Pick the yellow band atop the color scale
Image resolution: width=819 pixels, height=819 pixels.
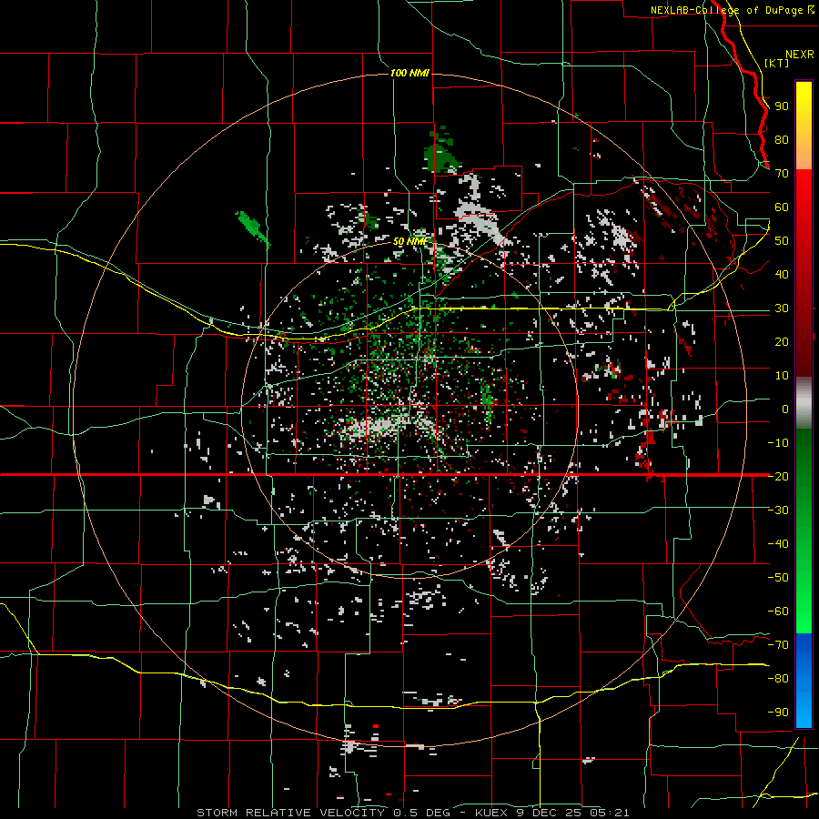pyautogui.click(x=804, y=126)
